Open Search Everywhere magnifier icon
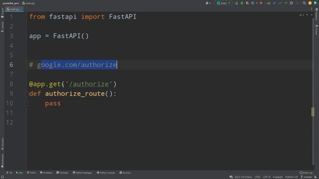Screen dimensions: 319x179 click(x=304, y=3)
